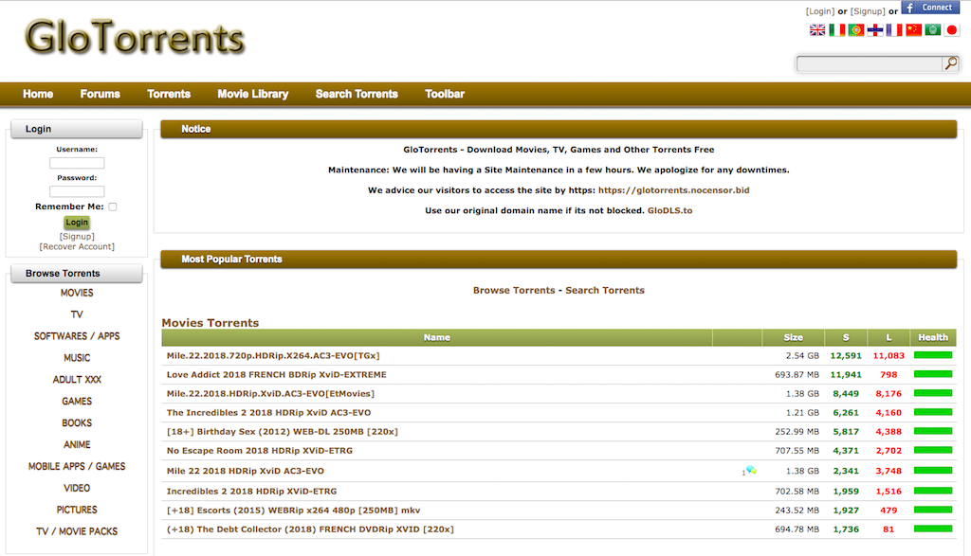Open the Forums menu item

click(x=100, y=94)
